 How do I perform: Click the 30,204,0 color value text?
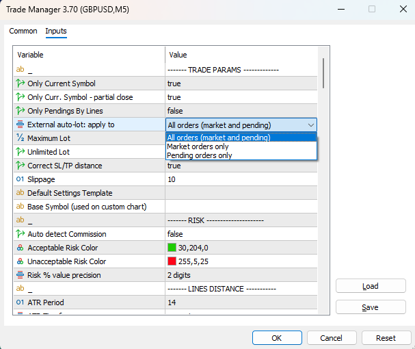[193, 248]
